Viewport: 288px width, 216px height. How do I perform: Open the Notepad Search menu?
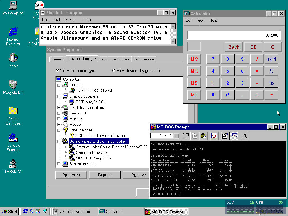click(x=71, y=19)
